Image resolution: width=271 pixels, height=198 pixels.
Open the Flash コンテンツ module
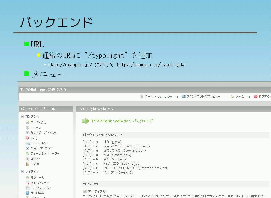pos(42,148)
